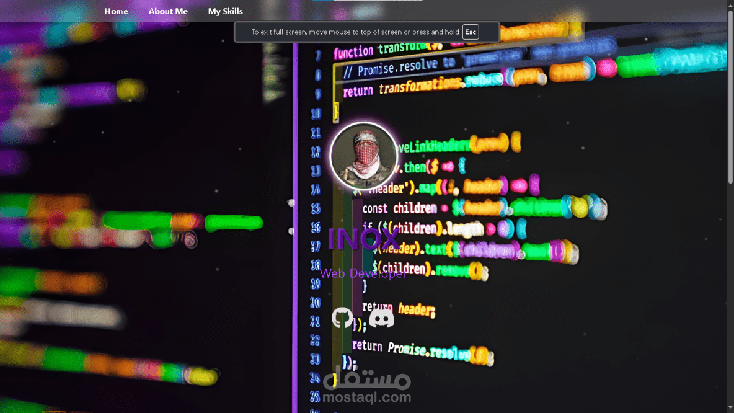The image size is (734, 413).
Task: Open the About Me section
Action: click(x=168, y=11)
